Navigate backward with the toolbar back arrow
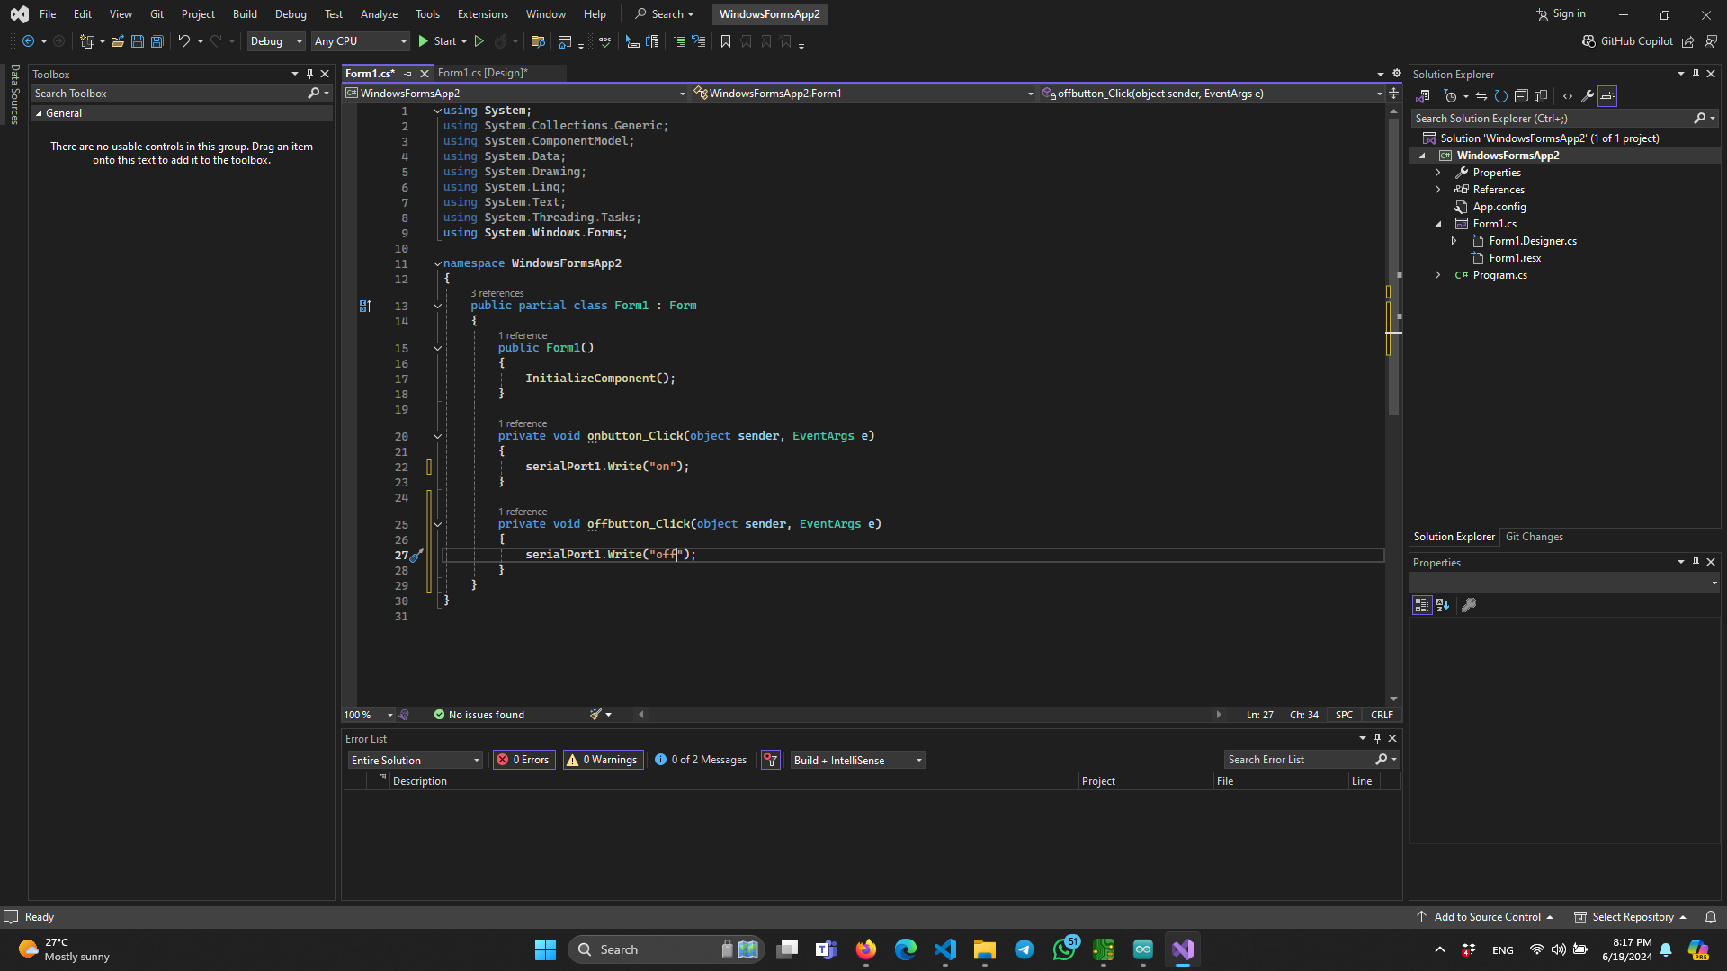 pos(29,41)
